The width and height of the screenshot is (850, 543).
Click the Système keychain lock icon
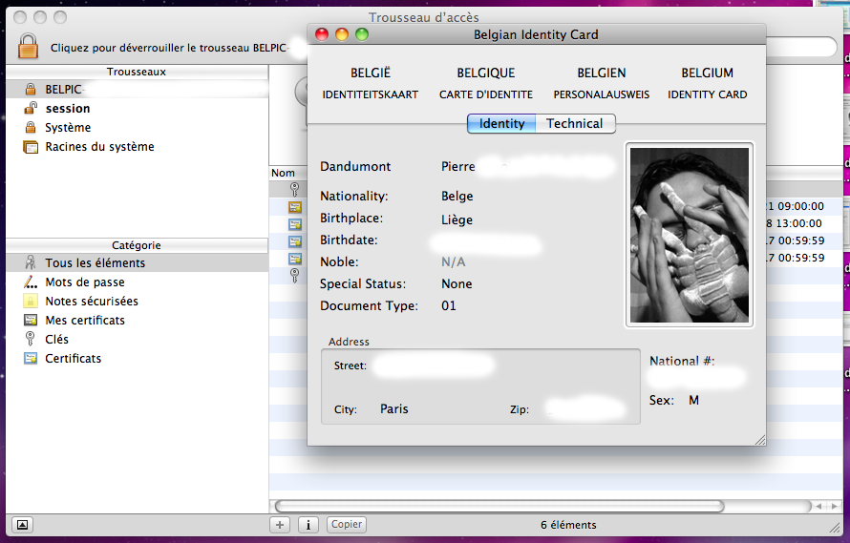[30, 128]
